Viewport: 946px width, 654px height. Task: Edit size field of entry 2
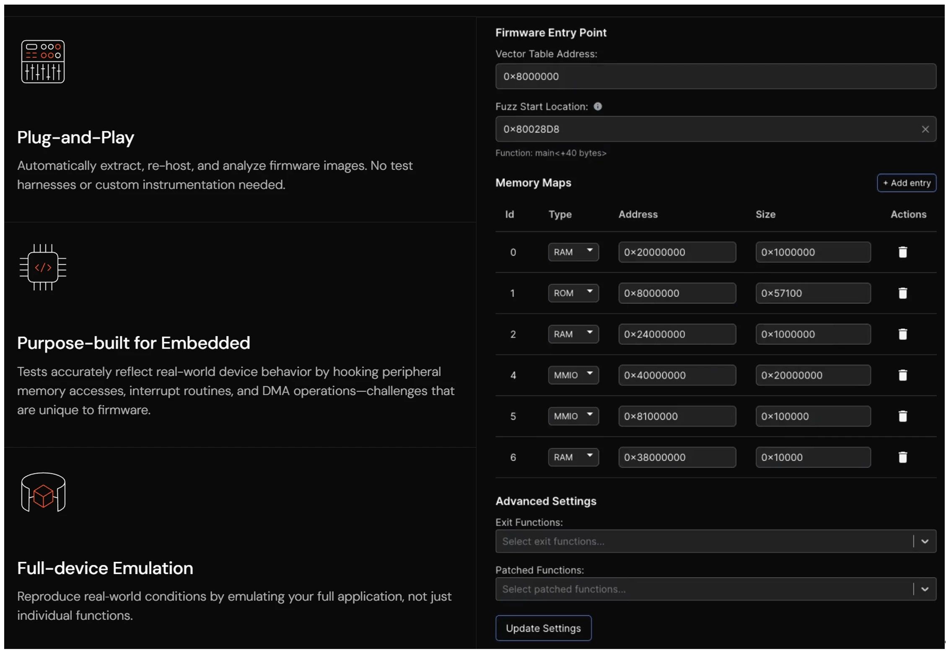coord(813,334)
